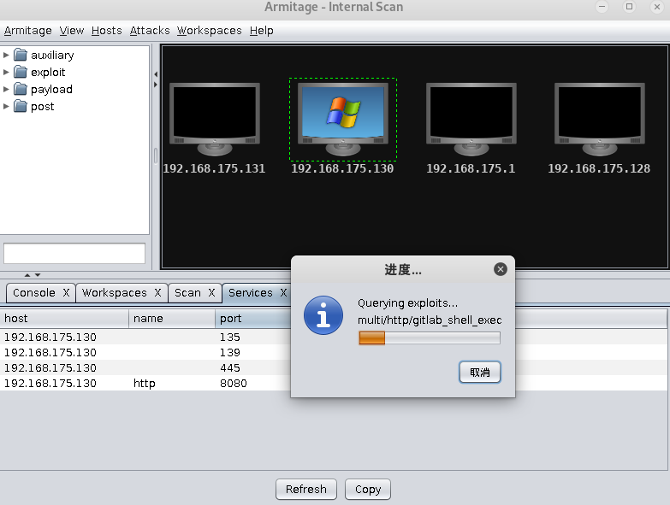Click the down arrow on horizontal divider
Image resolution: width=670 pixels, height=505 pixels.
(x=38, y=275)
